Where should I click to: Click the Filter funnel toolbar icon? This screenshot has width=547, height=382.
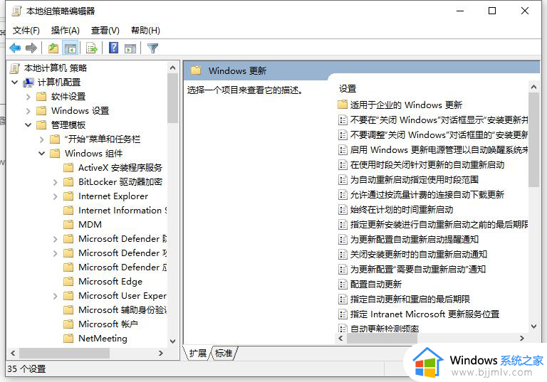tap(153, 48)
